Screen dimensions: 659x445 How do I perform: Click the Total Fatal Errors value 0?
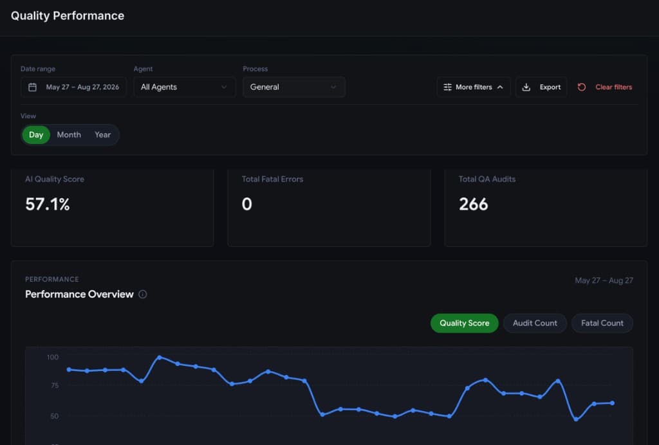(246, 204)
